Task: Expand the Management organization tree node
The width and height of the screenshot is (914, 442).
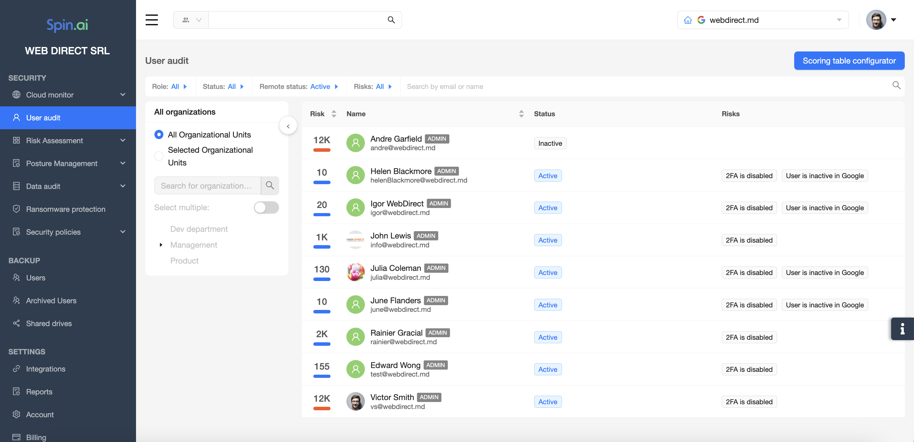Action: tap(161, 244)
